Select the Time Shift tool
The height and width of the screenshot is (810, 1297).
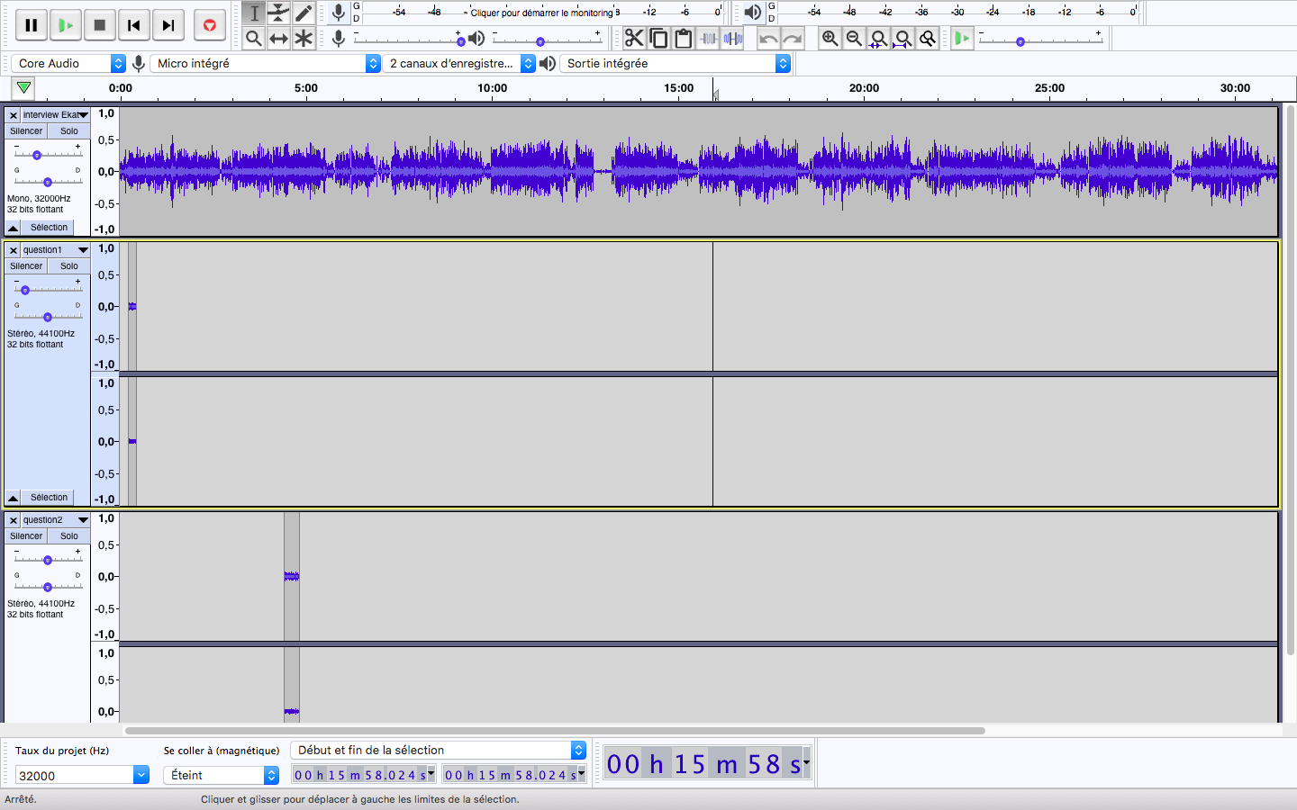278,38
